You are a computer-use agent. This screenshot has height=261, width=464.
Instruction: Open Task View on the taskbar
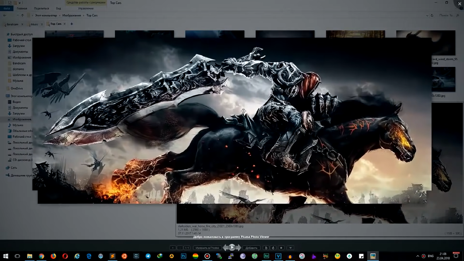tap(17, 256)
